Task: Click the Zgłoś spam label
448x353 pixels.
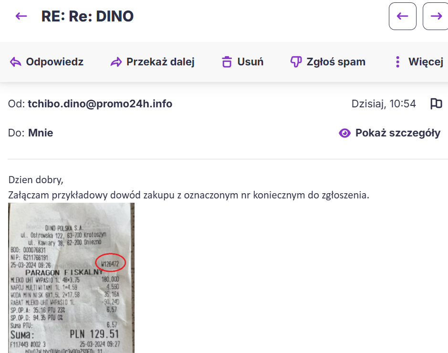Action: click(336, 62)
